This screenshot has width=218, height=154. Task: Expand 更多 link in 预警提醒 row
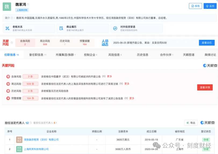[132, 98]
